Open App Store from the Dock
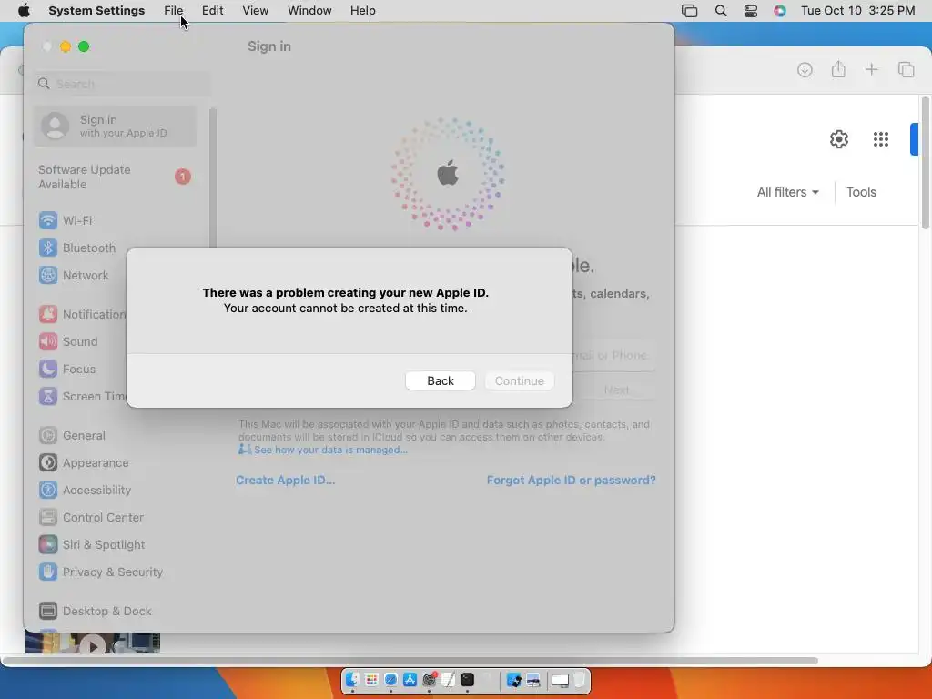The height and width of the screenshot is (699, 932). tap(410, 680)
